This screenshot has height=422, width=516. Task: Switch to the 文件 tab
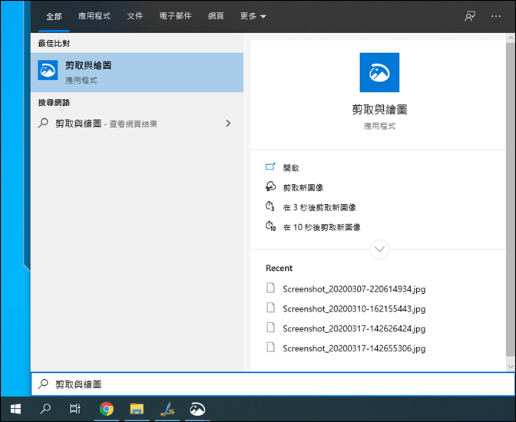coord(135,16)
